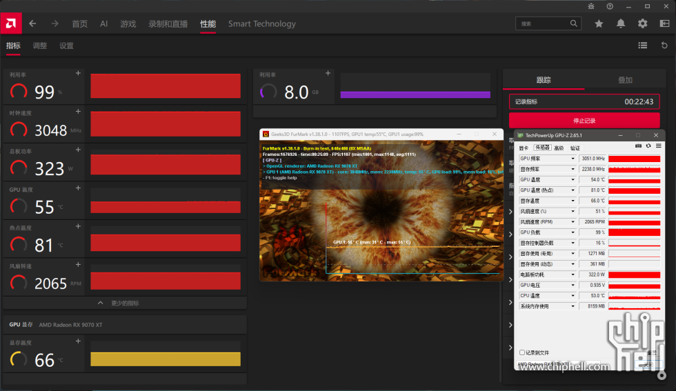Go forward with the right arrow icon

(54, 23)
